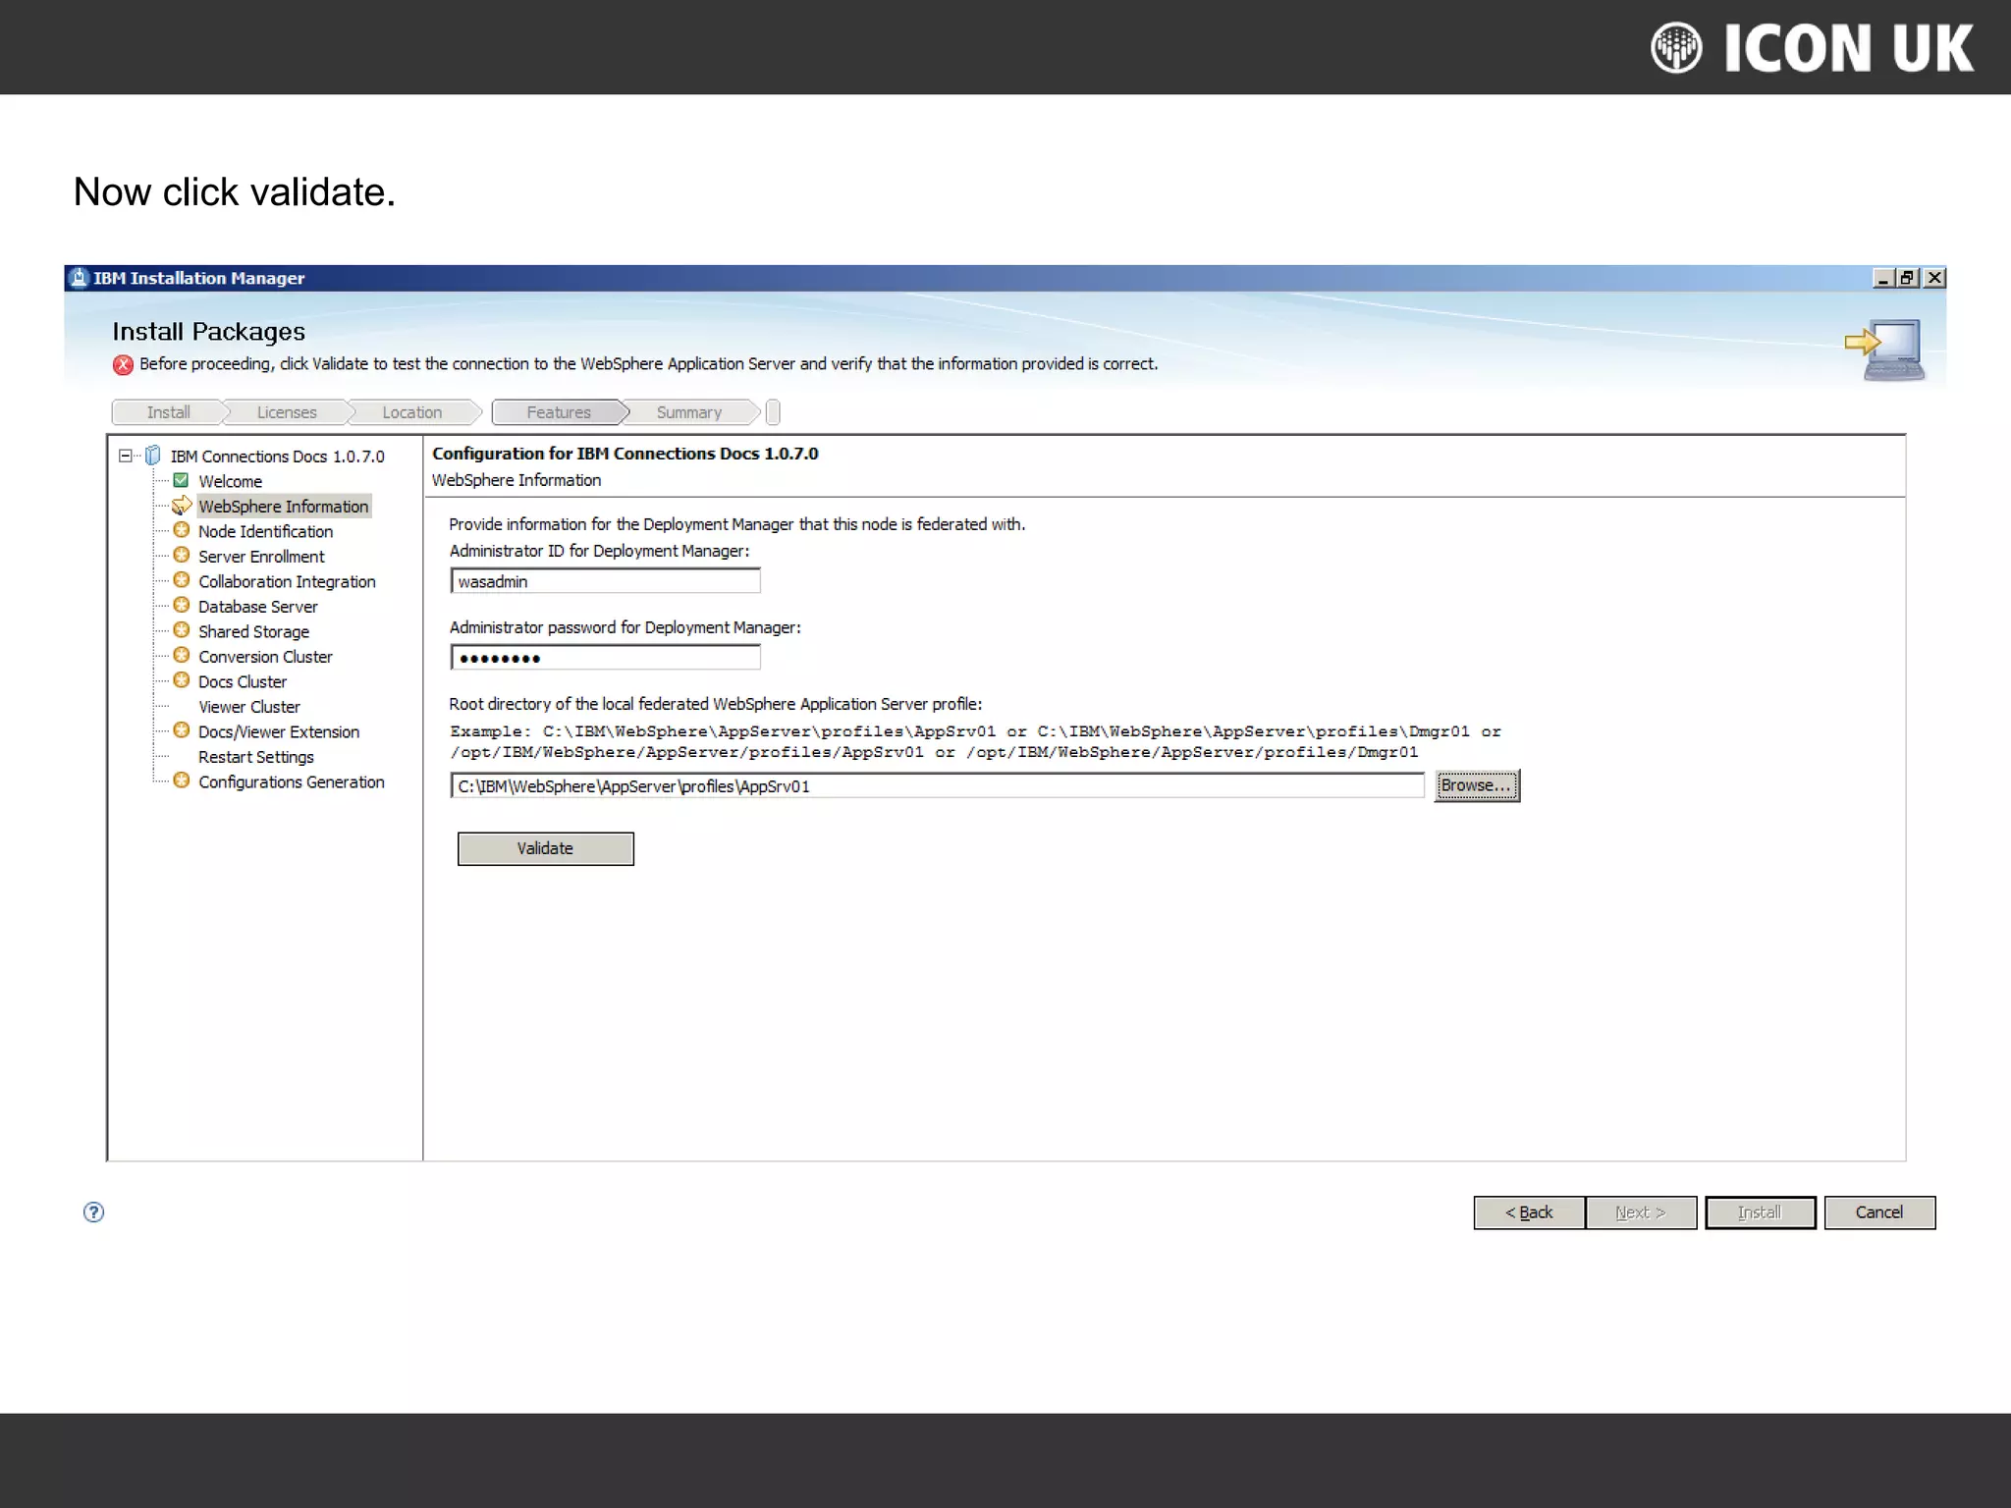2011x1508 pixels.
Task: Click Browse to choose profile directory
Action: (x=1476, y=785)
